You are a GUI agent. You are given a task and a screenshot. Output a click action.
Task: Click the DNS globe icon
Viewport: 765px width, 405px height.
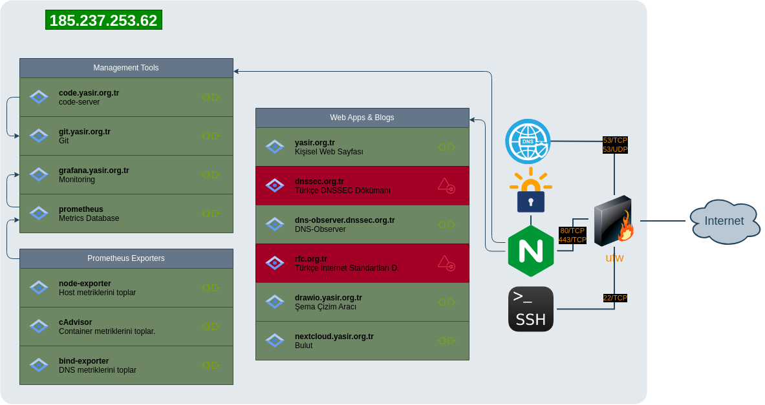tap(528, 141)
